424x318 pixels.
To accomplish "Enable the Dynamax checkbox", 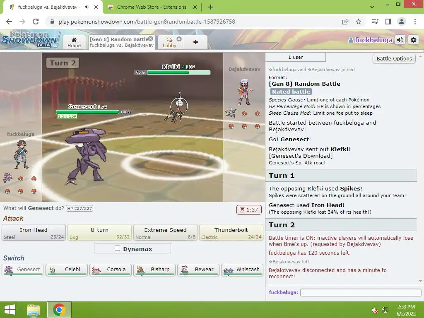I will 117,248.
